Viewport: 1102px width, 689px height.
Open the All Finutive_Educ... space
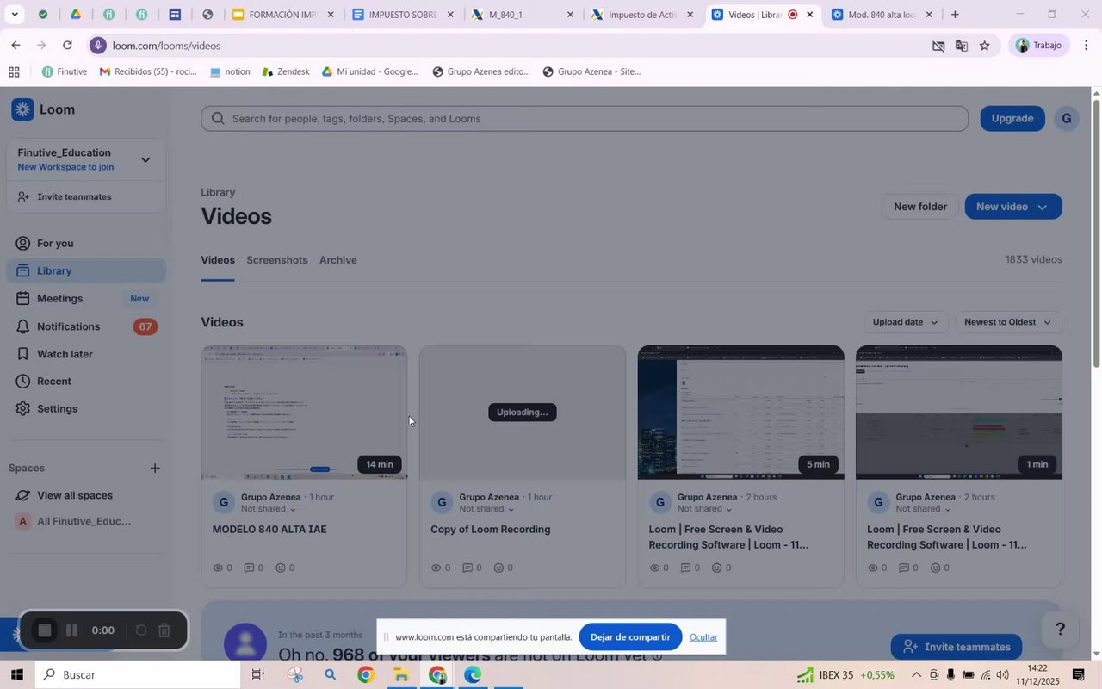pyautogui.click(x=84, y=522)
